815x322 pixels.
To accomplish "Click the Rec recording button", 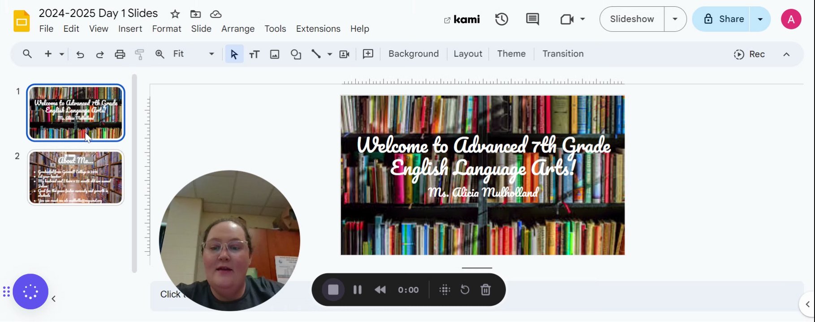I will coord(749,54).
